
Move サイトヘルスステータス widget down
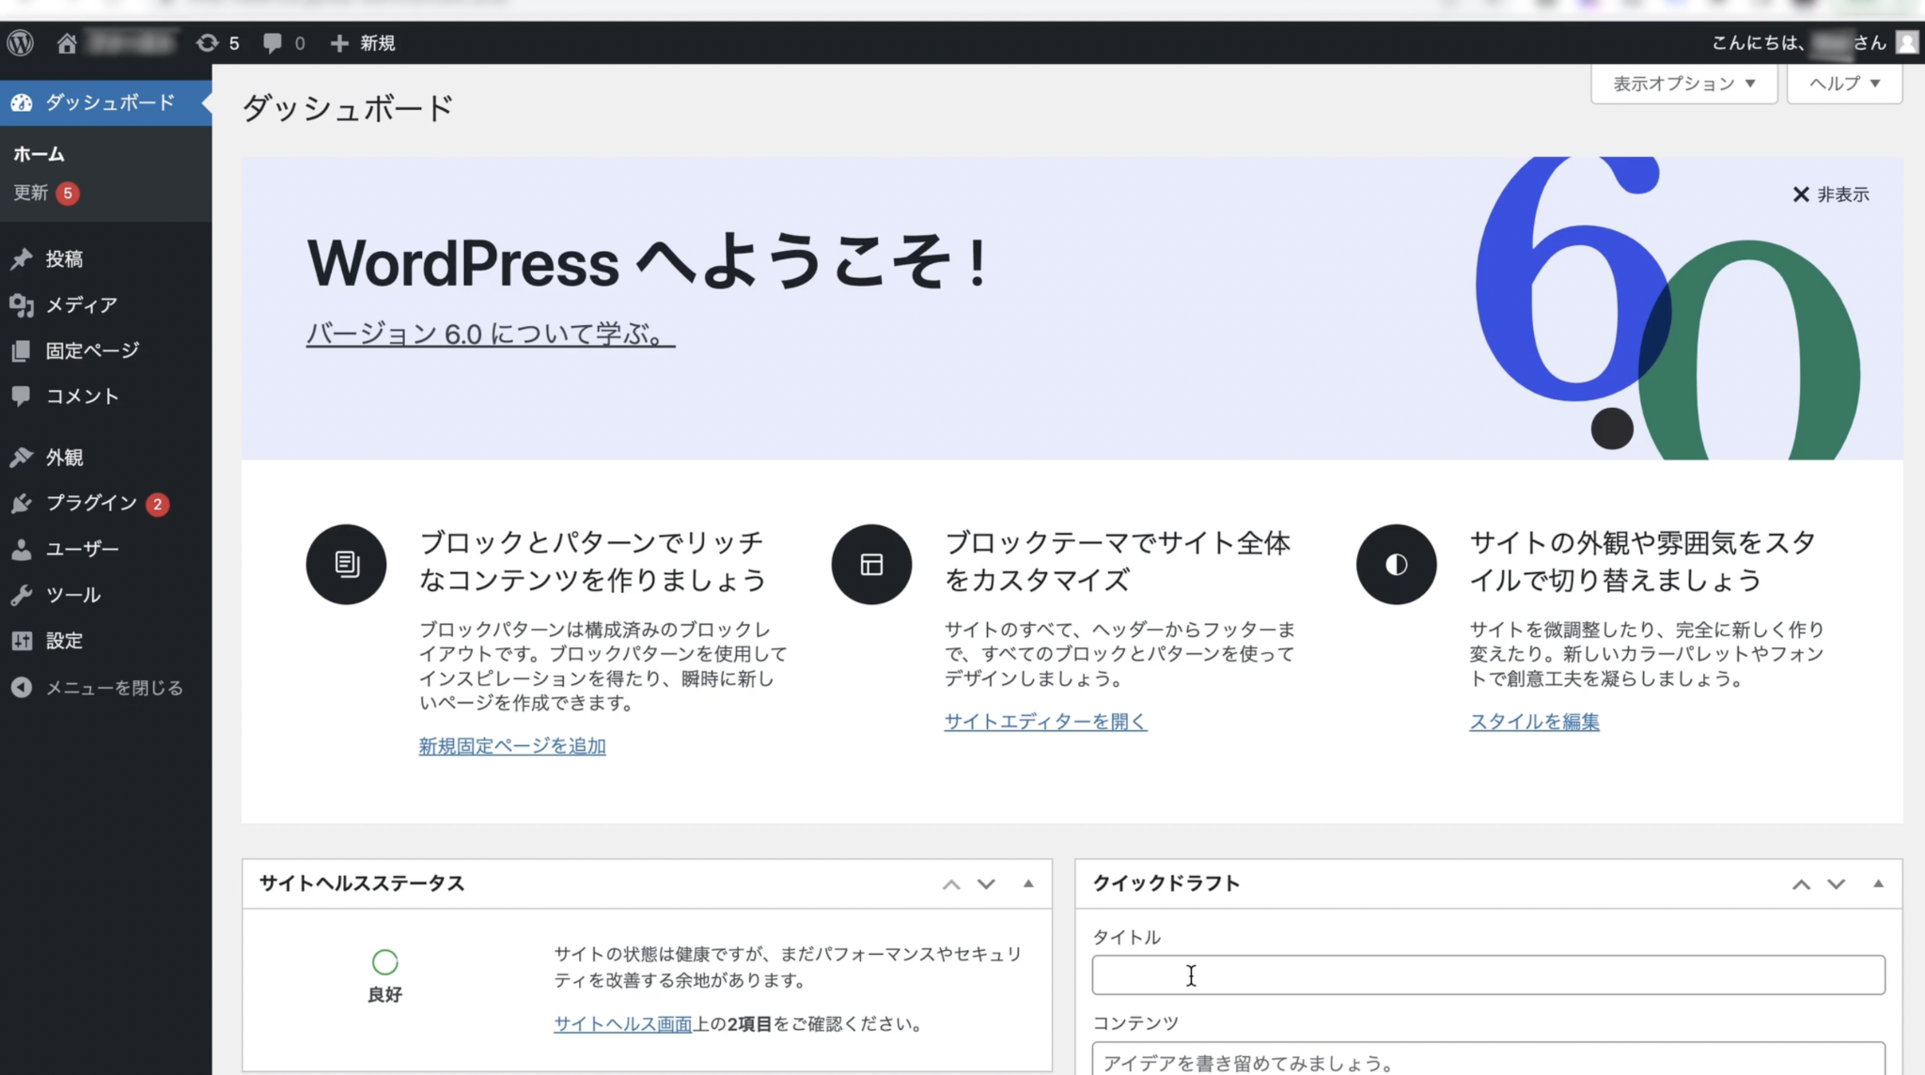986,884
